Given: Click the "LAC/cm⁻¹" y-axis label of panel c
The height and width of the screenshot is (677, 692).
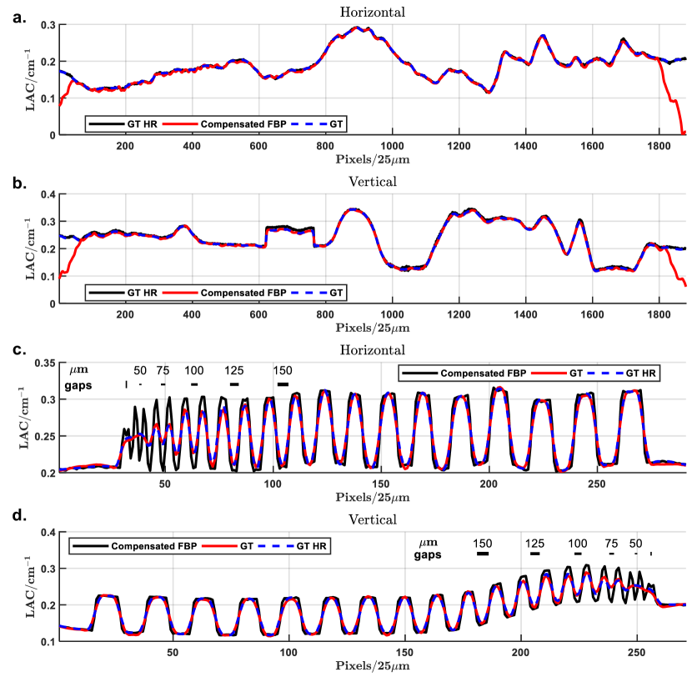Looking at the screenshot, I should click(24, 418).
